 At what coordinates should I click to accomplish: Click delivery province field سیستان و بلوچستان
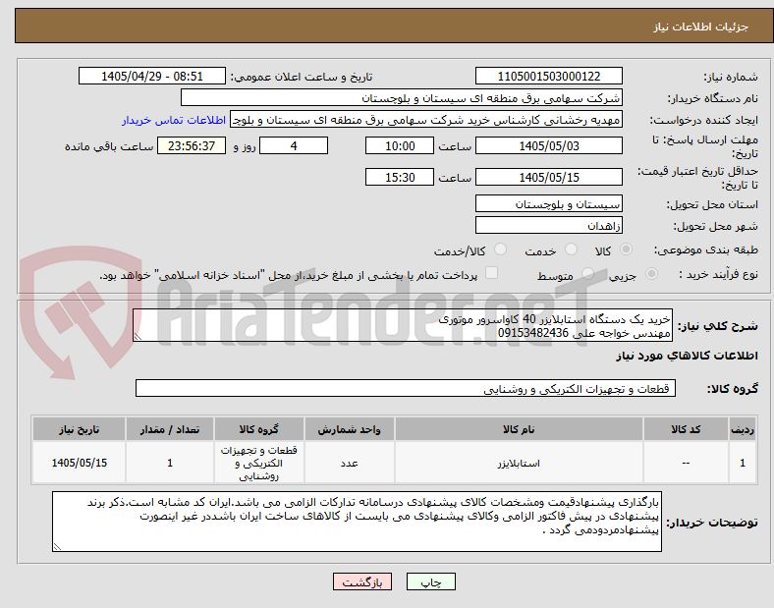click(548, 204)
